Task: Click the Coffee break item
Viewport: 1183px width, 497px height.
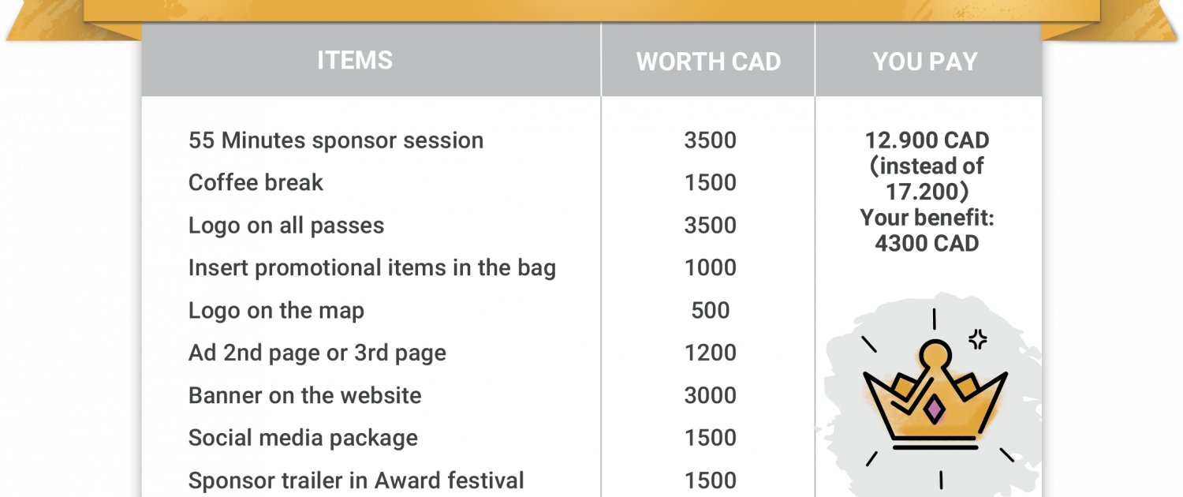Action: coord(256,183)
